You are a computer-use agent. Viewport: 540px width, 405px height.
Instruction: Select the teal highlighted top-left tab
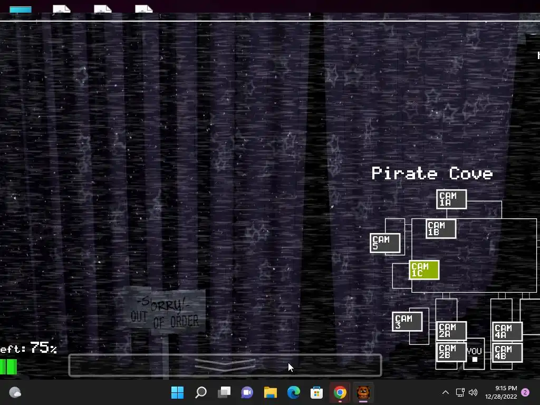(x=21, y=9)
